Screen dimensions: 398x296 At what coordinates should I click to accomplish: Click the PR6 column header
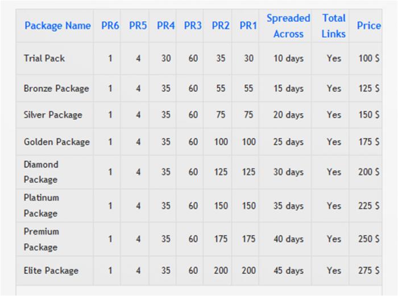coord(110,26)
